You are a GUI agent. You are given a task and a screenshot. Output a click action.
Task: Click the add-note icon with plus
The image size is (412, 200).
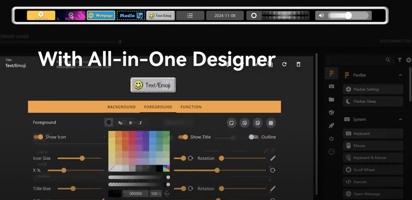click(x=245, y=122)
